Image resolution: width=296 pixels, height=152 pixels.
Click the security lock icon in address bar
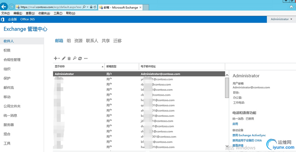(91, 7)
